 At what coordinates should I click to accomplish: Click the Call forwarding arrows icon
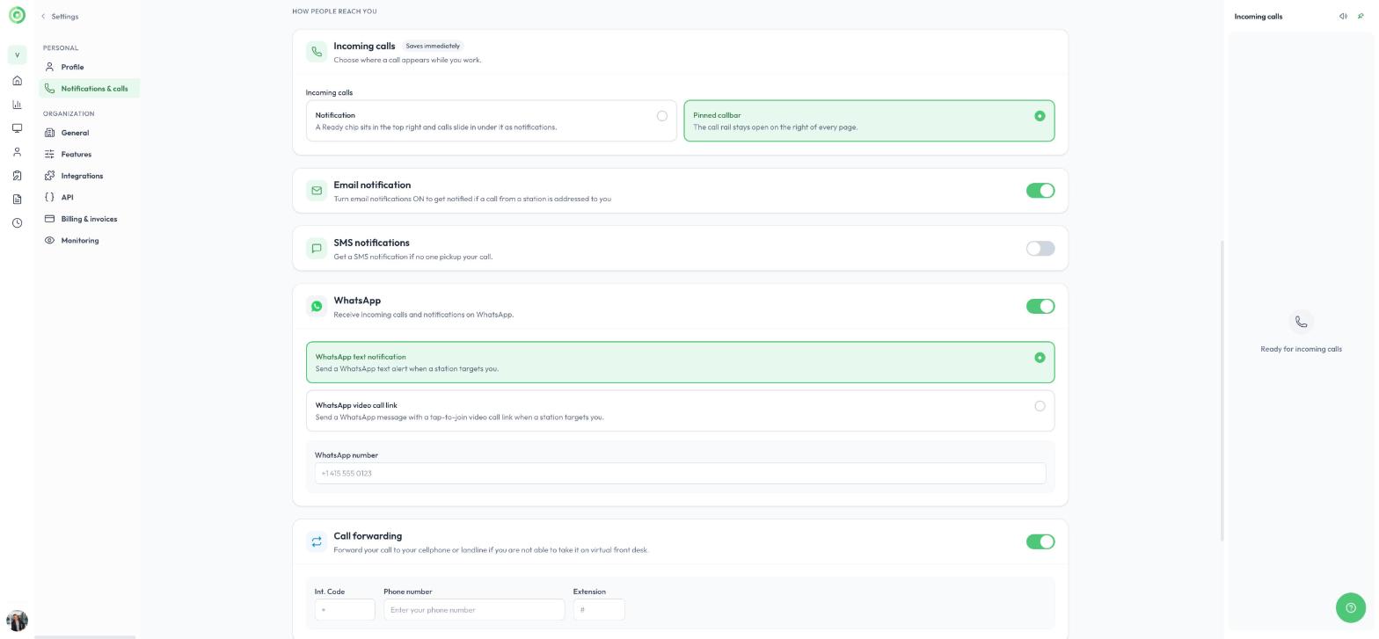tap(317, 542)
